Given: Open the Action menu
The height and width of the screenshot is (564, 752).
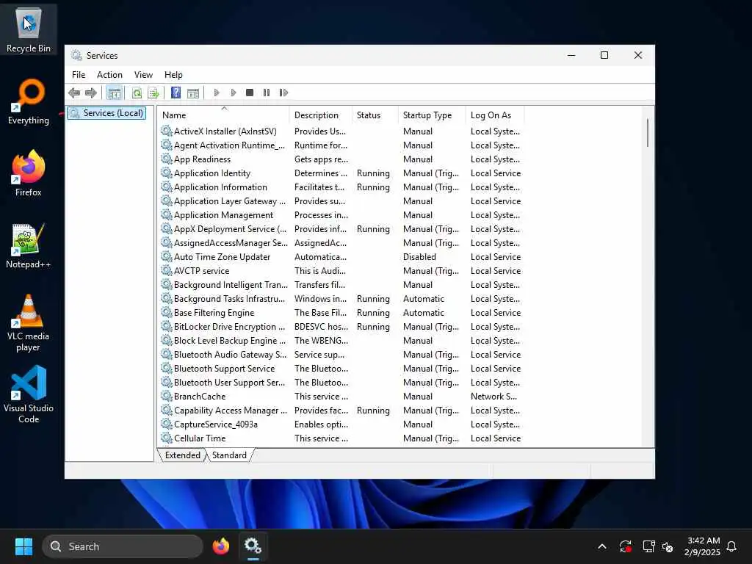Looking at the screenshot, I should (109, 75).
